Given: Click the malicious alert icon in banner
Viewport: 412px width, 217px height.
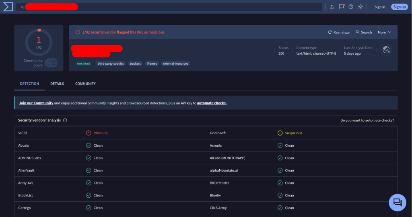Looking at the screenshot, I should pyautogui.click(x=78, y=32).
